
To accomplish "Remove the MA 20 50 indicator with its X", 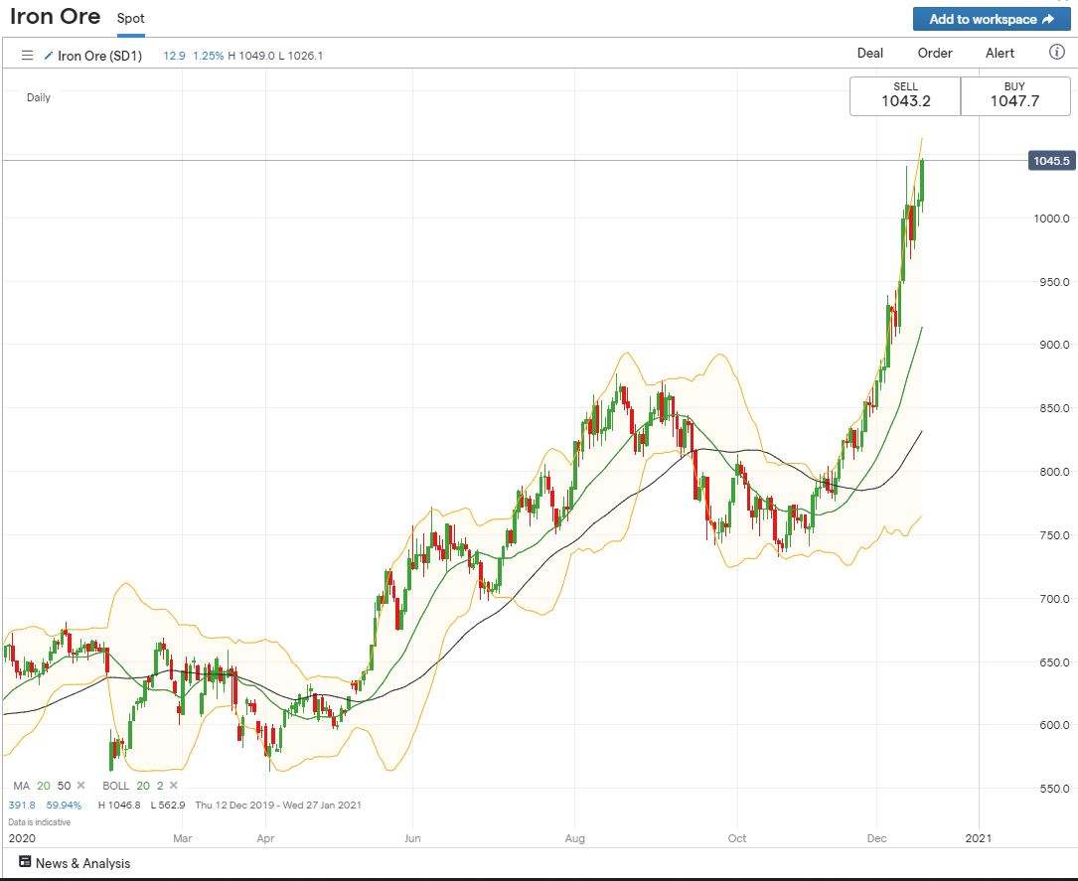I will [x=81, y=786].
